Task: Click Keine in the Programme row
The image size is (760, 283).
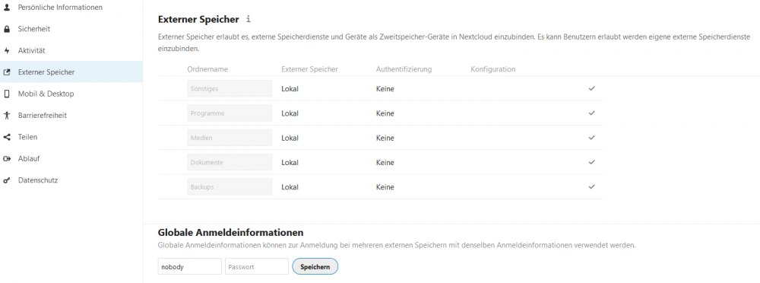Action: (x=385, y=113)
